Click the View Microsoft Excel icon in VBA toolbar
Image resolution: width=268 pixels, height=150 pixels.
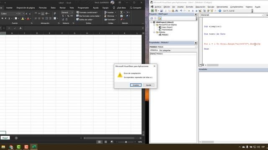click(152, 11)
